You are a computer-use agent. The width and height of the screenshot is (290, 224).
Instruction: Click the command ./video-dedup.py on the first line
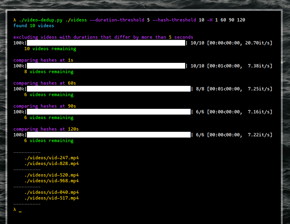(x=41, y=20)
